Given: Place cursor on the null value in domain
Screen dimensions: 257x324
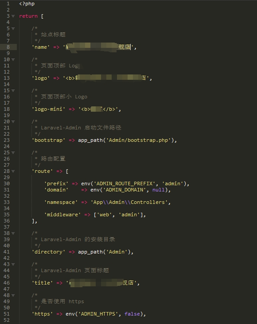Looking at the screenshot, I should point(159,190).
